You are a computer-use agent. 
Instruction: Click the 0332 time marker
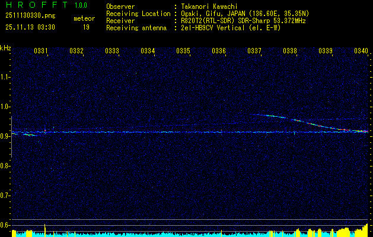pos(76,51)
